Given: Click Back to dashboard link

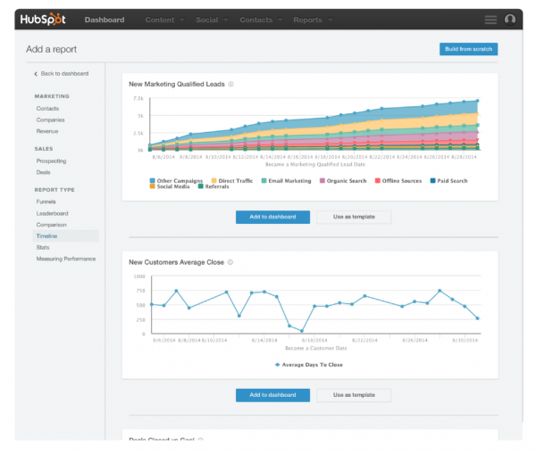Looking at the screenshot, I should coord(64,74).
